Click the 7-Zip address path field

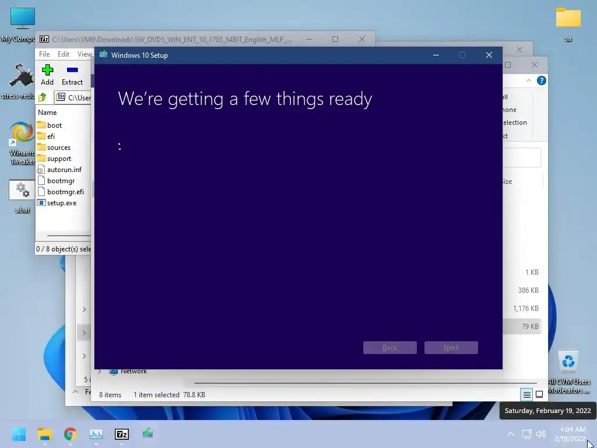tap(73, 97)
